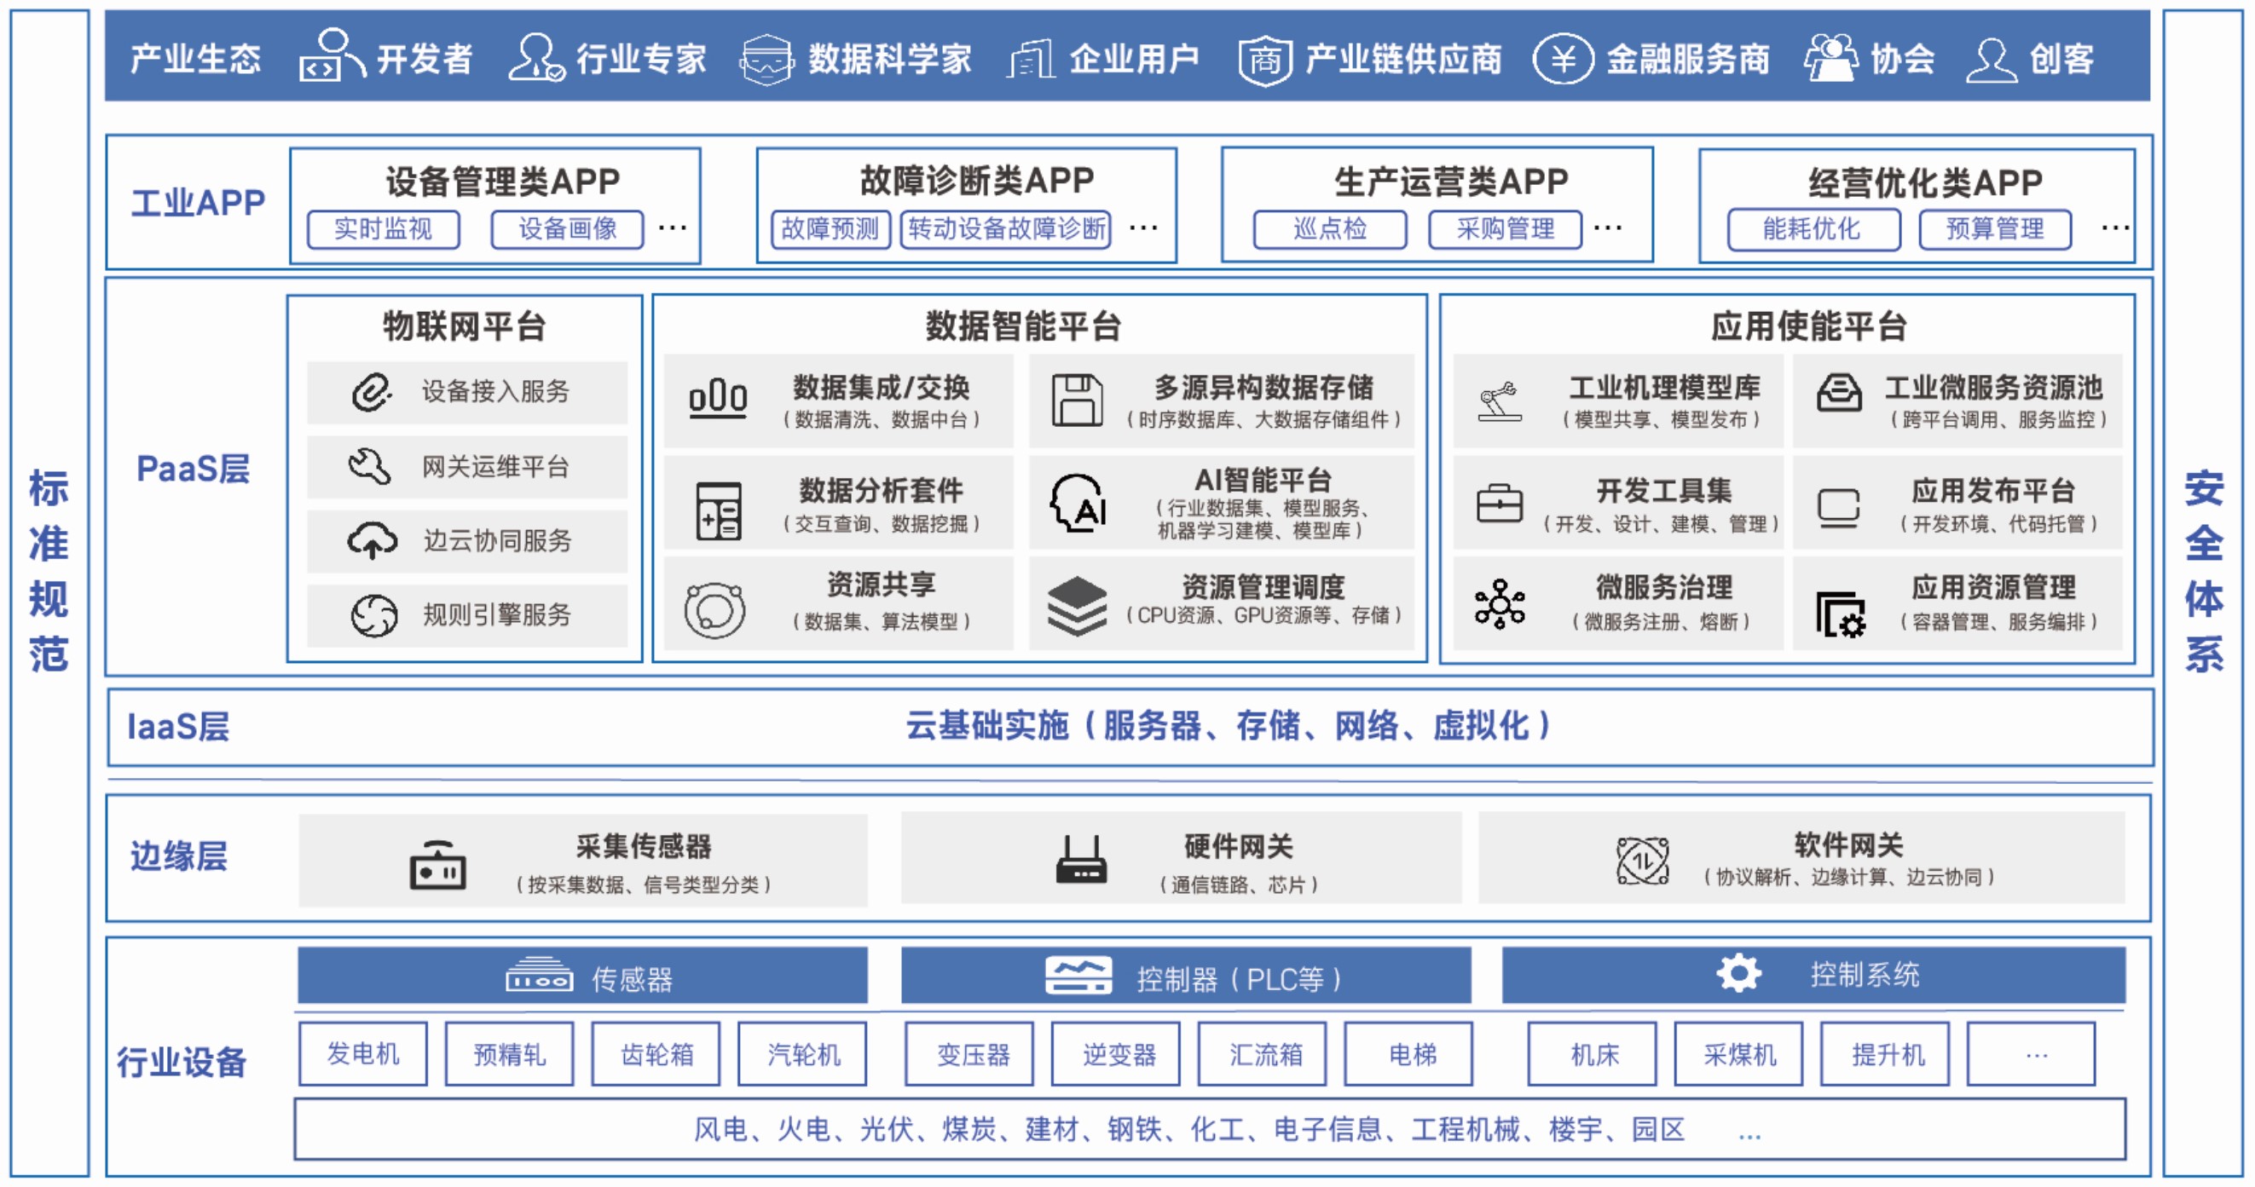Click the 边云协同服务 cloud upload icon
This screenshot has width=2255, height=1187.
click(x=372, y=541)
